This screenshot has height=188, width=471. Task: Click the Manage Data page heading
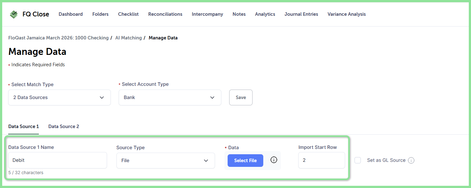pos(37,52)
